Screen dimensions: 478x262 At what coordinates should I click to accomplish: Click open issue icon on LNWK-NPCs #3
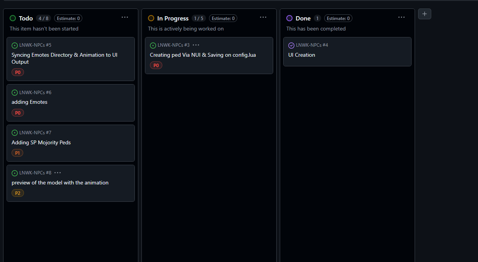click(x=153, y=46)
